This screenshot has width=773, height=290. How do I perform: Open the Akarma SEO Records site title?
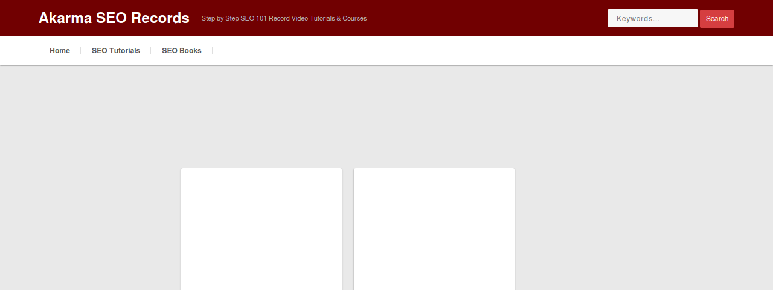point(114,18)
